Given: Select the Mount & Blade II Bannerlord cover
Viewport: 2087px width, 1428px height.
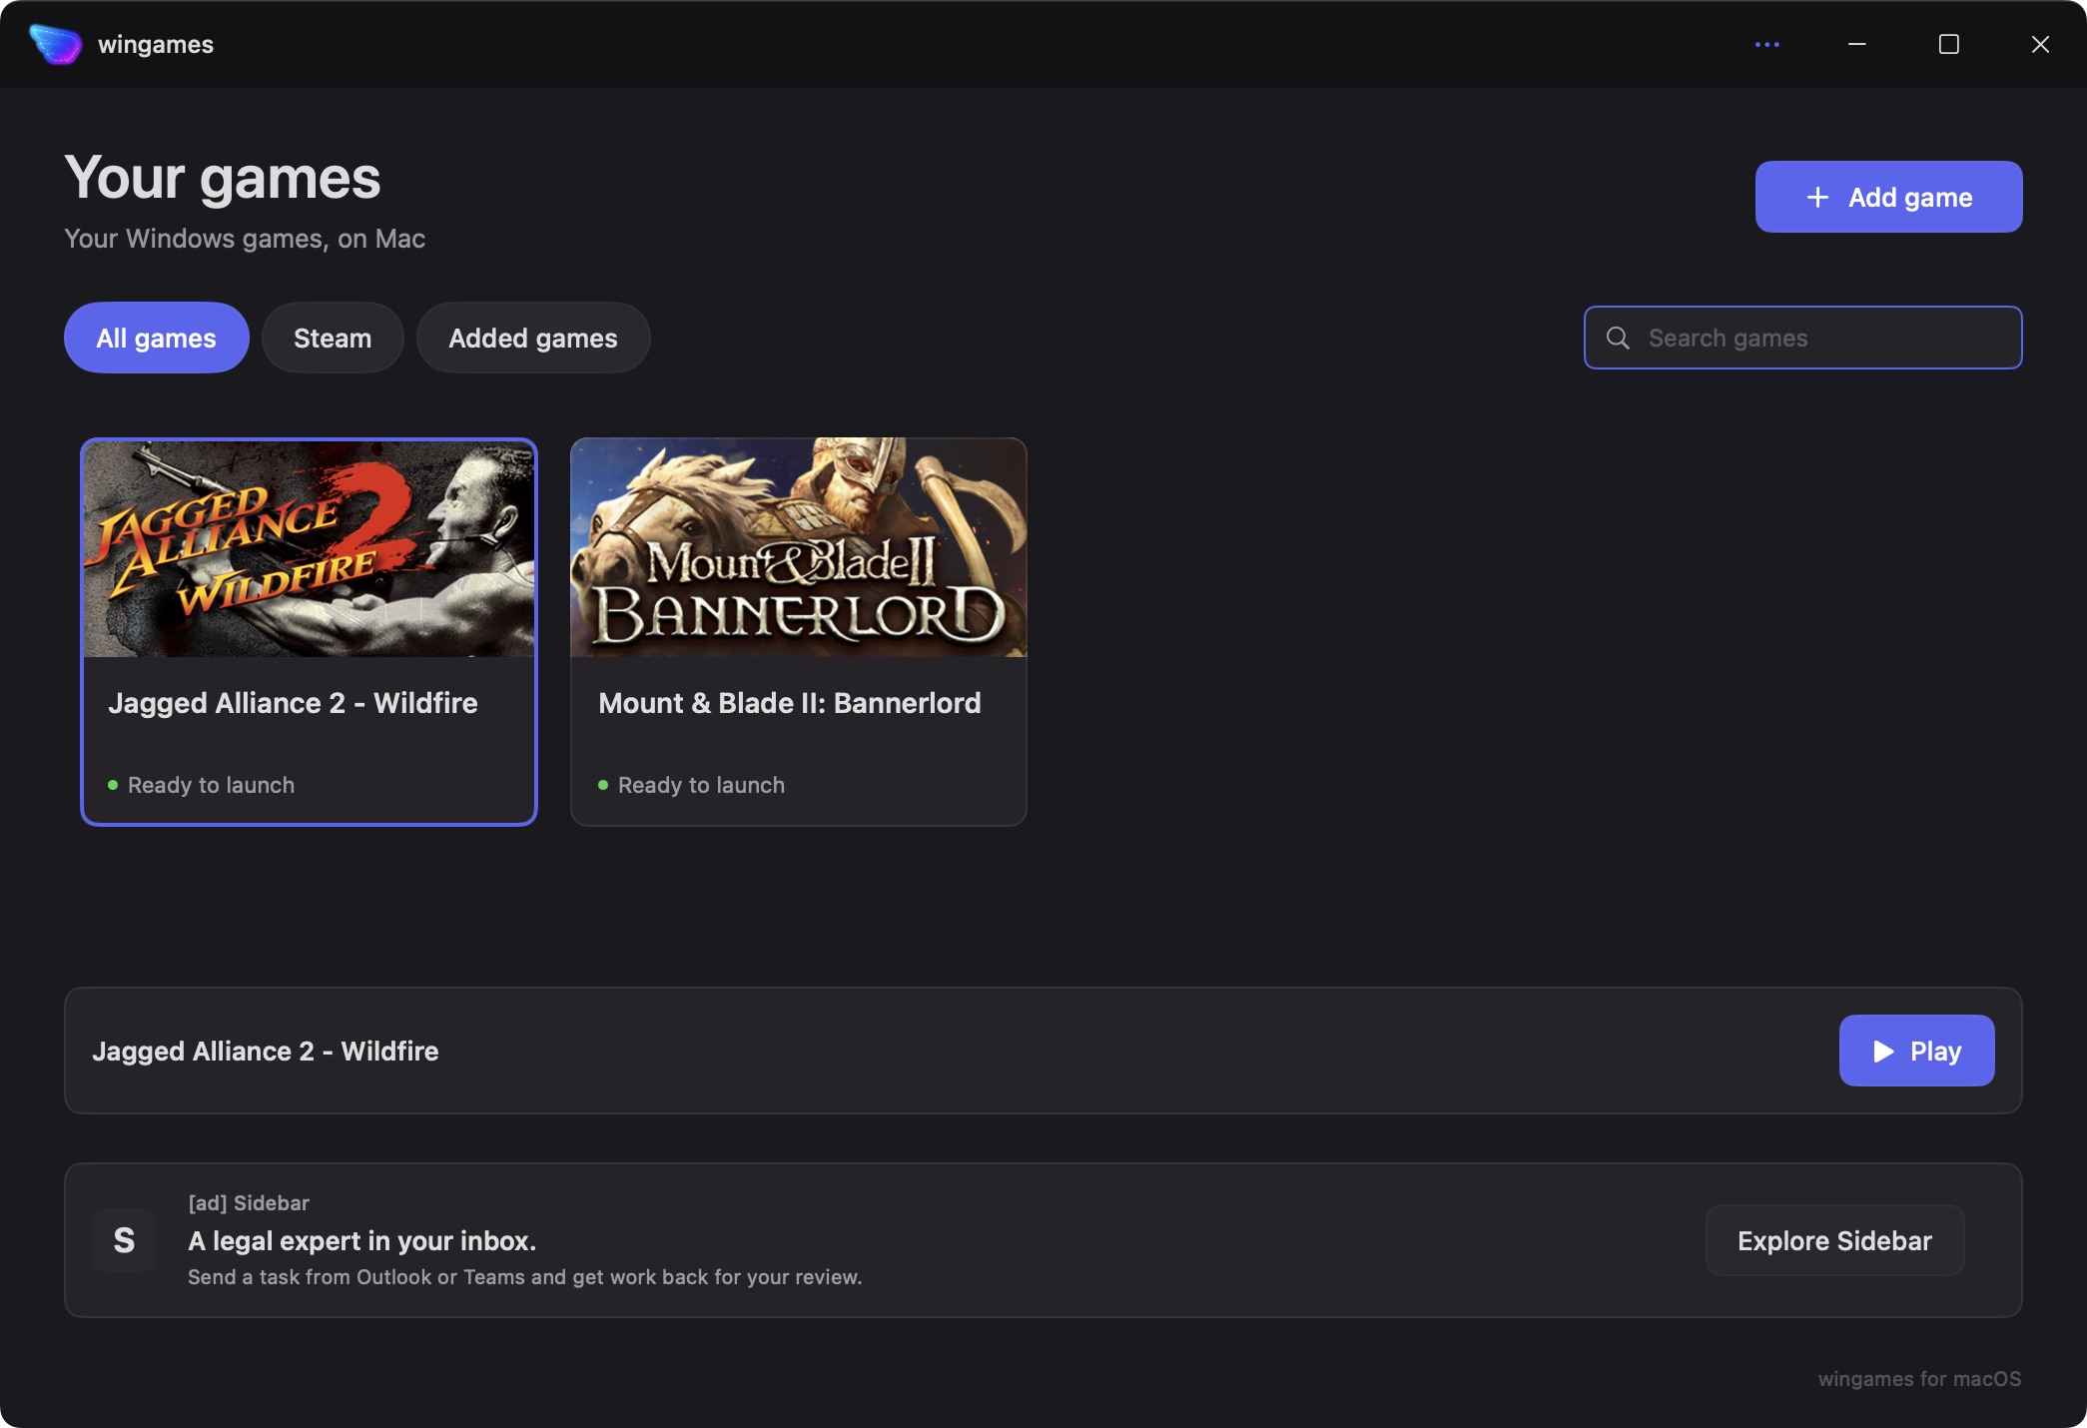Looking at the screenshot, I should pyautogui.click(x=798, y=547).
